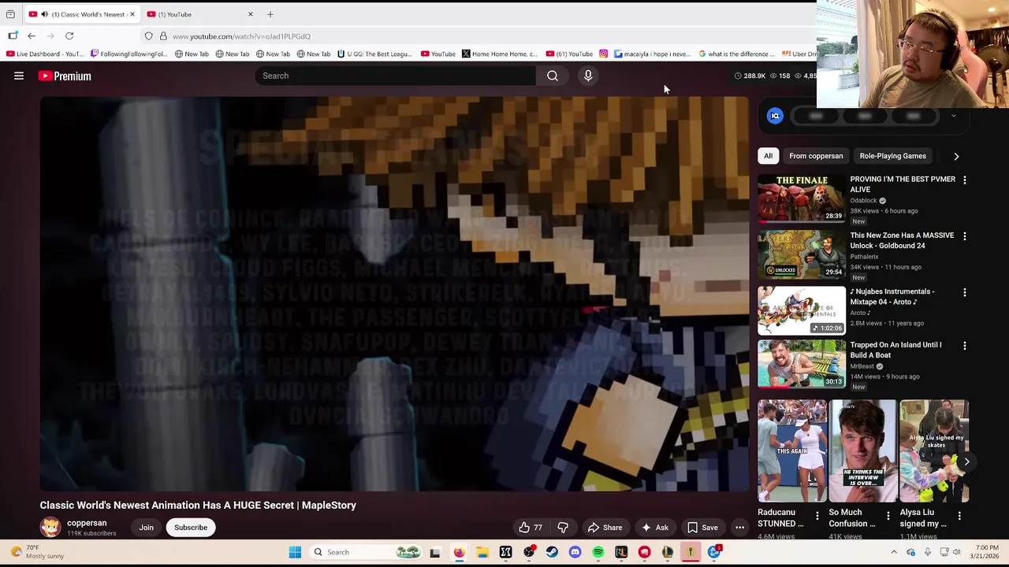The height and width of the screenshot is (567, 1009).
Task: Click the YouTube address bar URL
Action: 241,36
